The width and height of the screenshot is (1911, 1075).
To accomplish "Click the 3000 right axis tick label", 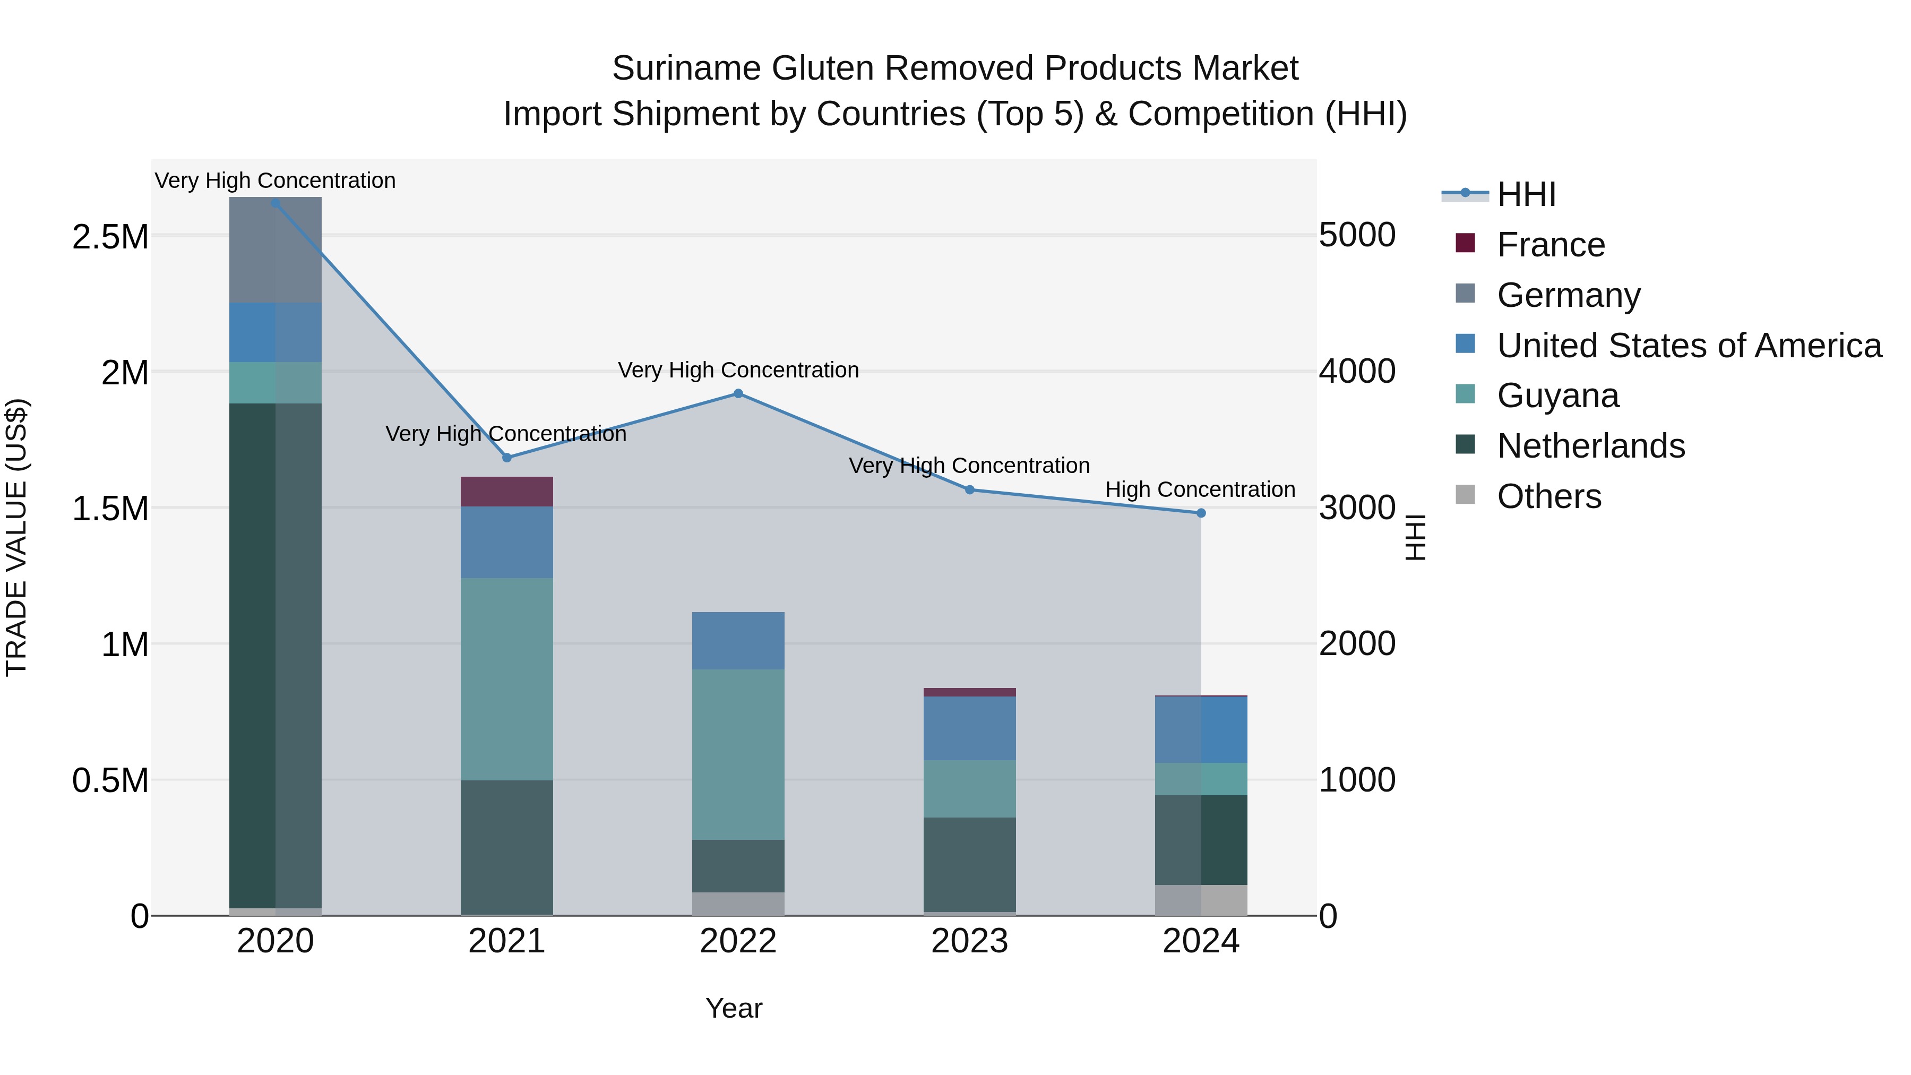I will [1357, 508].
